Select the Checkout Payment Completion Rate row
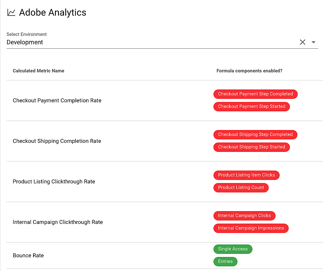The width and height of the screenshot is (323, 271). [x=165, y=100]
